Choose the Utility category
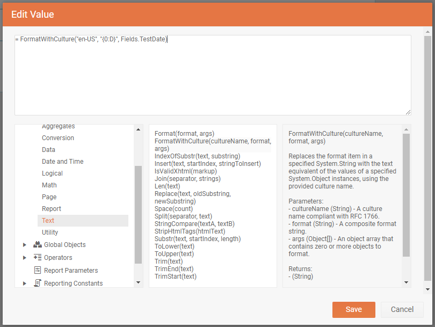The image size is (435, 327). tap(50, 232)
